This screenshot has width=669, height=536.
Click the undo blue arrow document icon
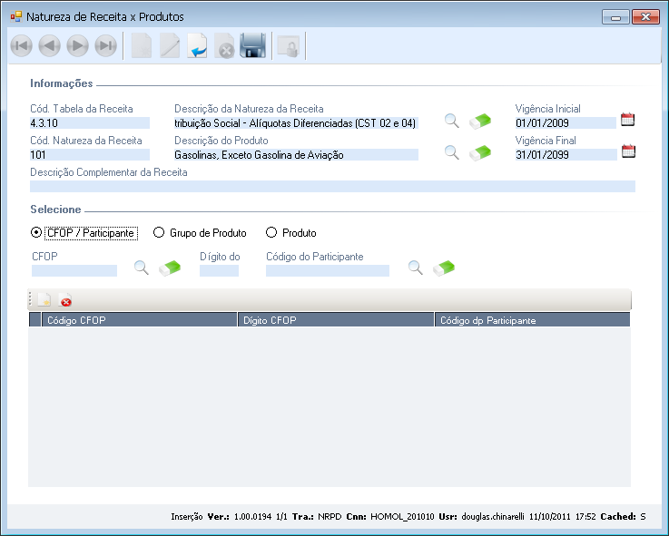pyautogui.click(x=197, y=46)
